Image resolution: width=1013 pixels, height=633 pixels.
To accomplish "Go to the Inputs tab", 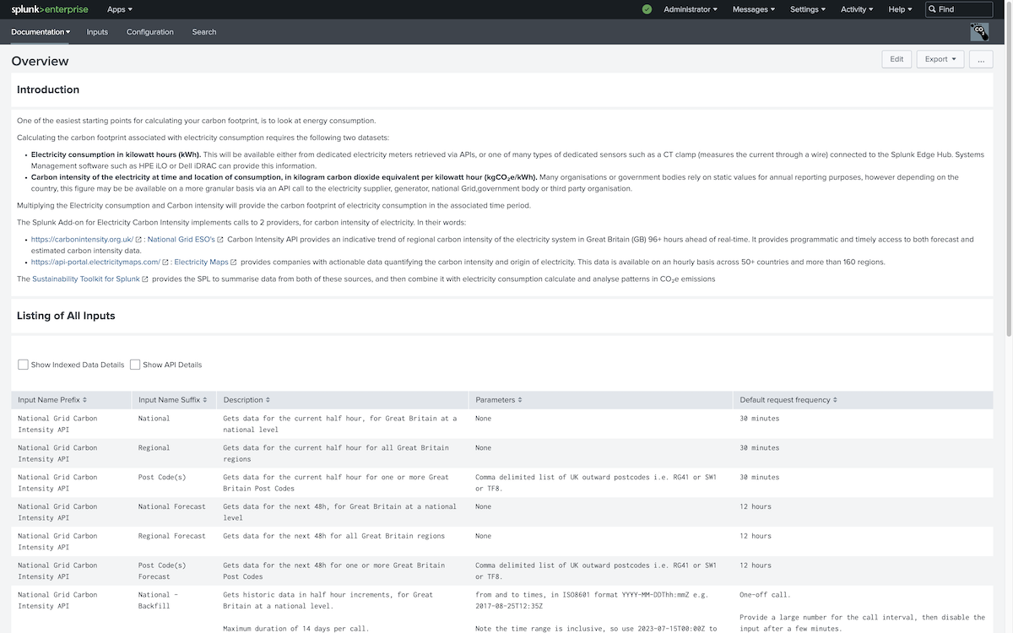I will tap(97, 32).
